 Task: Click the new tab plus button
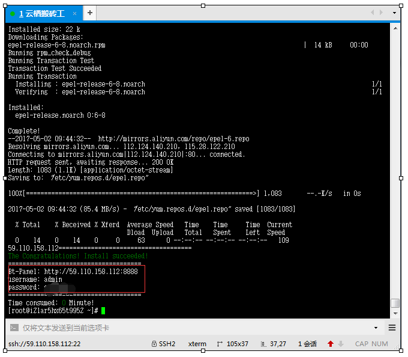click(89, 13)
